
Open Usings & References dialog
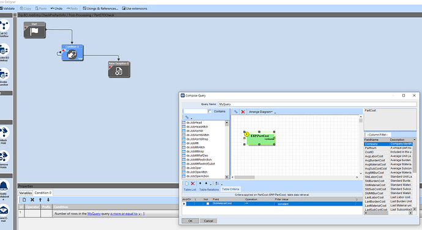pos(100,9)
